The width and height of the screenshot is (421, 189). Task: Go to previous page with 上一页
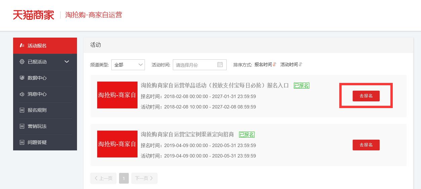coord(103,178)
